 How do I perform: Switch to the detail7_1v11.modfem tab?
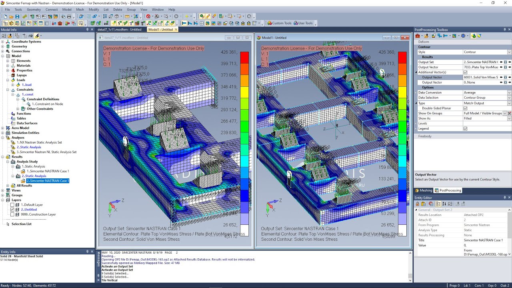point(119,30)
